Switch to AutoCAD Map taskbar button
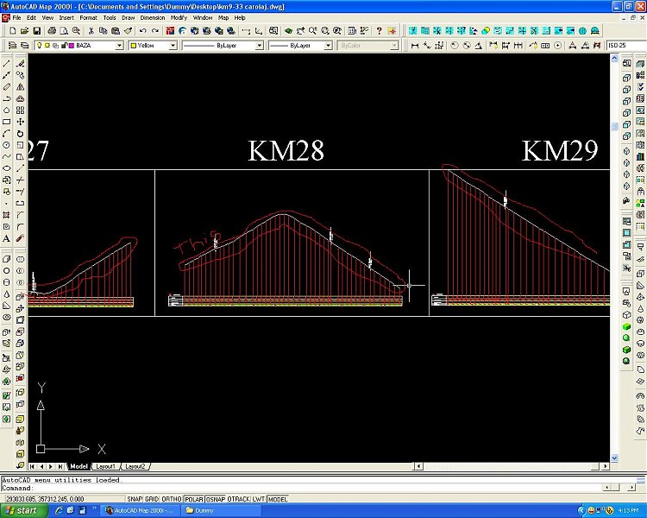Viewport: 647px width, 518px height. [x=141, y=510]
